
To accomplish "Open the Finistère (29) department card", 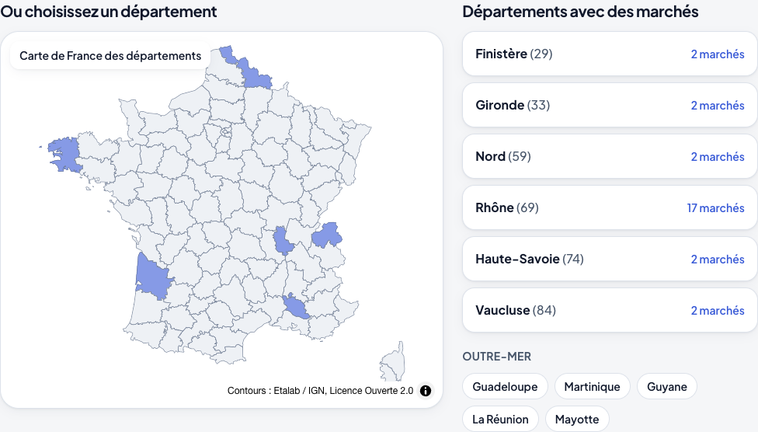I will tap(610, 54).
